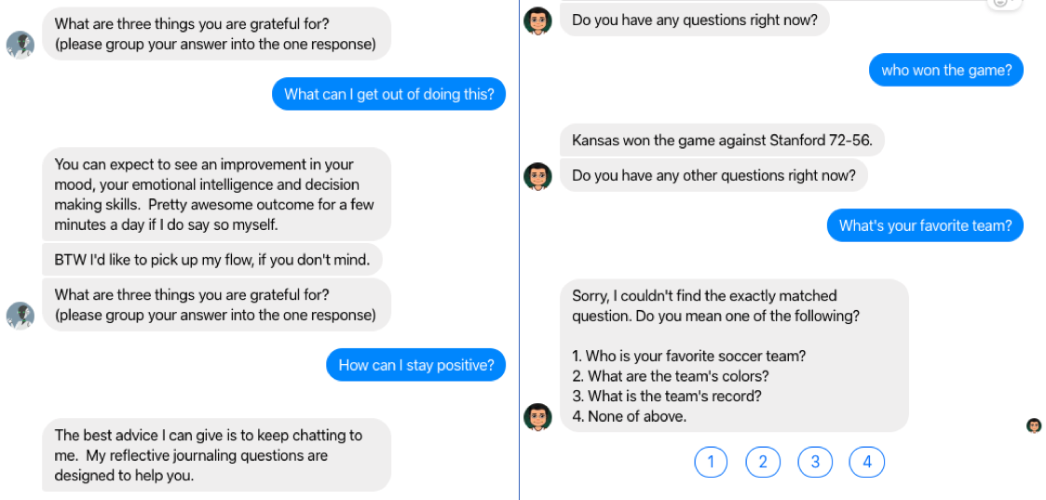Select the "What's your favorite team?" blue bubble

925,225
